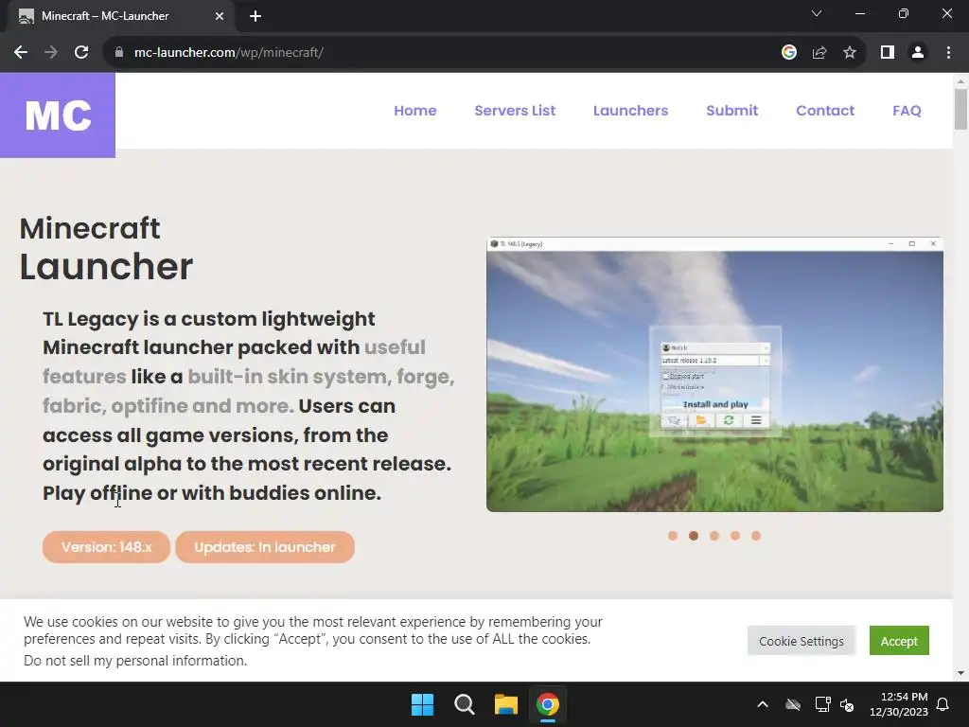
Task: Open the FAQ page
Action: pyautogui.click(x=907, y=111)
